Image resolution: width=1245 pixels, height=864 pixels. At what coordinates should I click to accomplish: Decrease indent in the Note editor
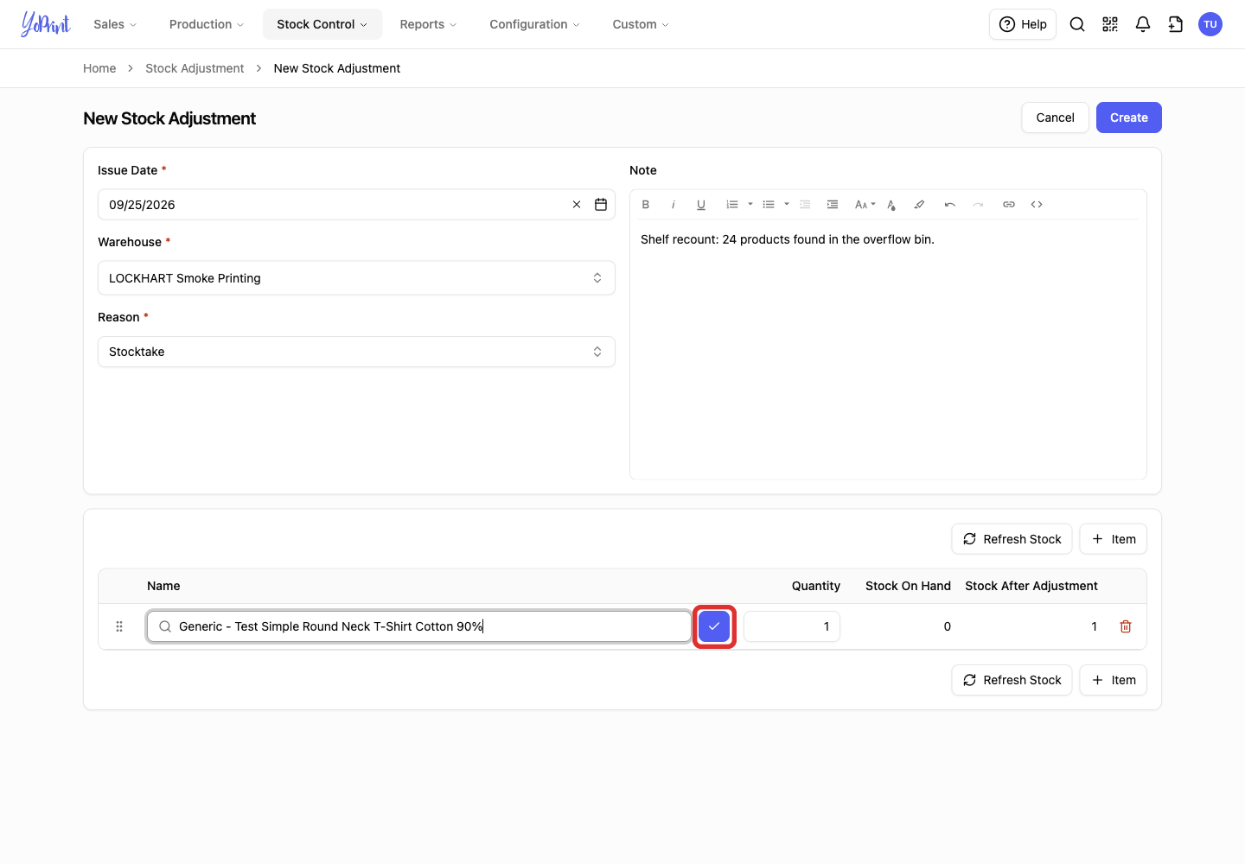pyautogui.click(x=805, y=205)
